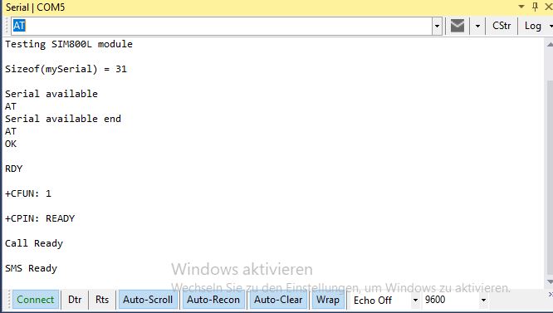Click the 'Serial available end' line
Viewport: 553px width, 313px height.
63,119
